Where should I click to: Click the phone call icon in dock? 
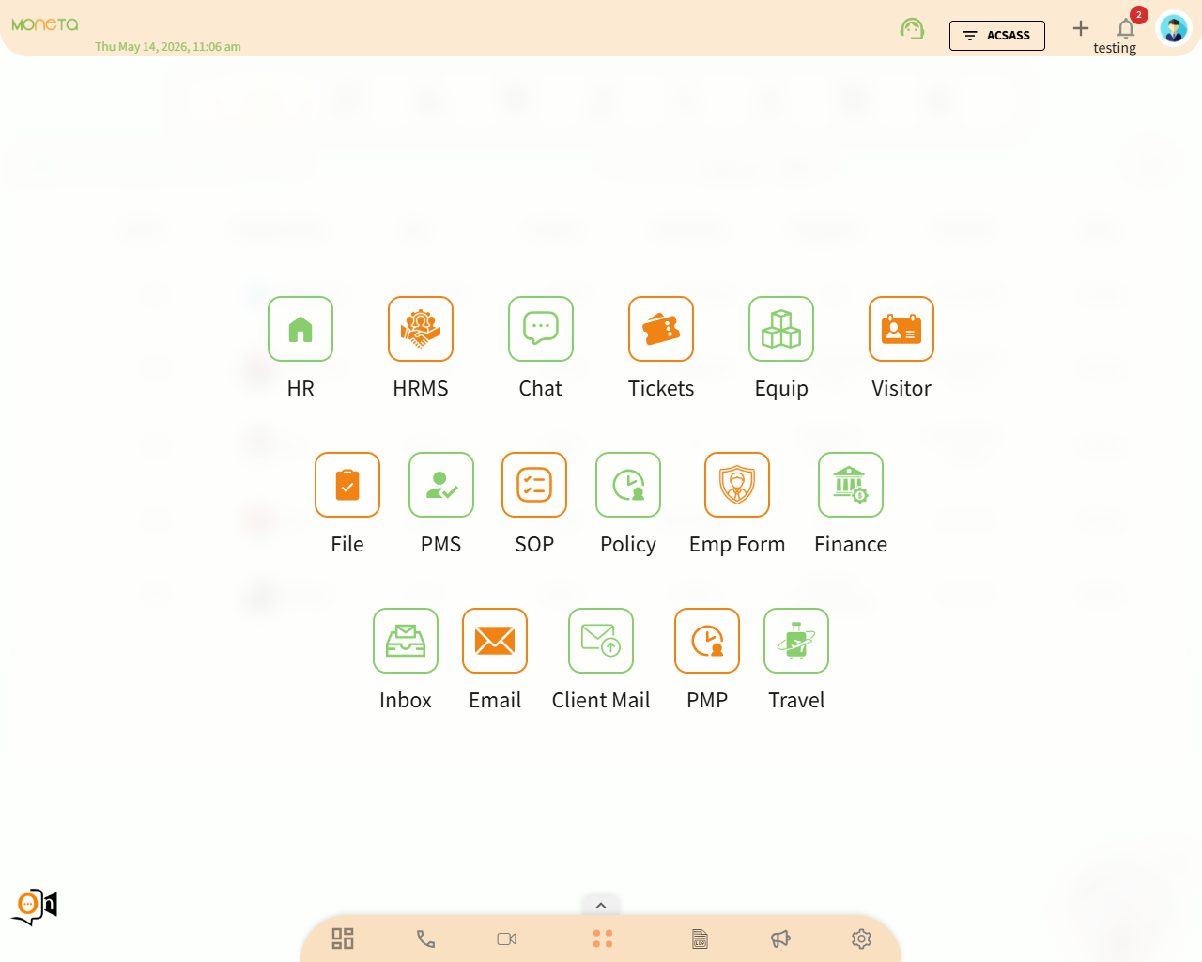tap(425, 939)
